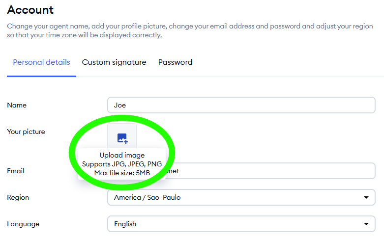384x240 pixels.
Task: Open the Language dropdown showing English
Action: tap(241, 224)
